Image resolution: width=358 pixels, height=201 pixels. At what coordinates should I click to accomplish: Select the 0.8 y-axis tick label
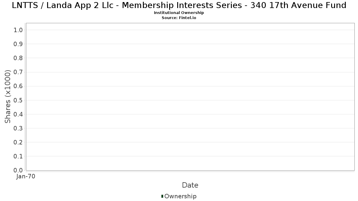18,58
